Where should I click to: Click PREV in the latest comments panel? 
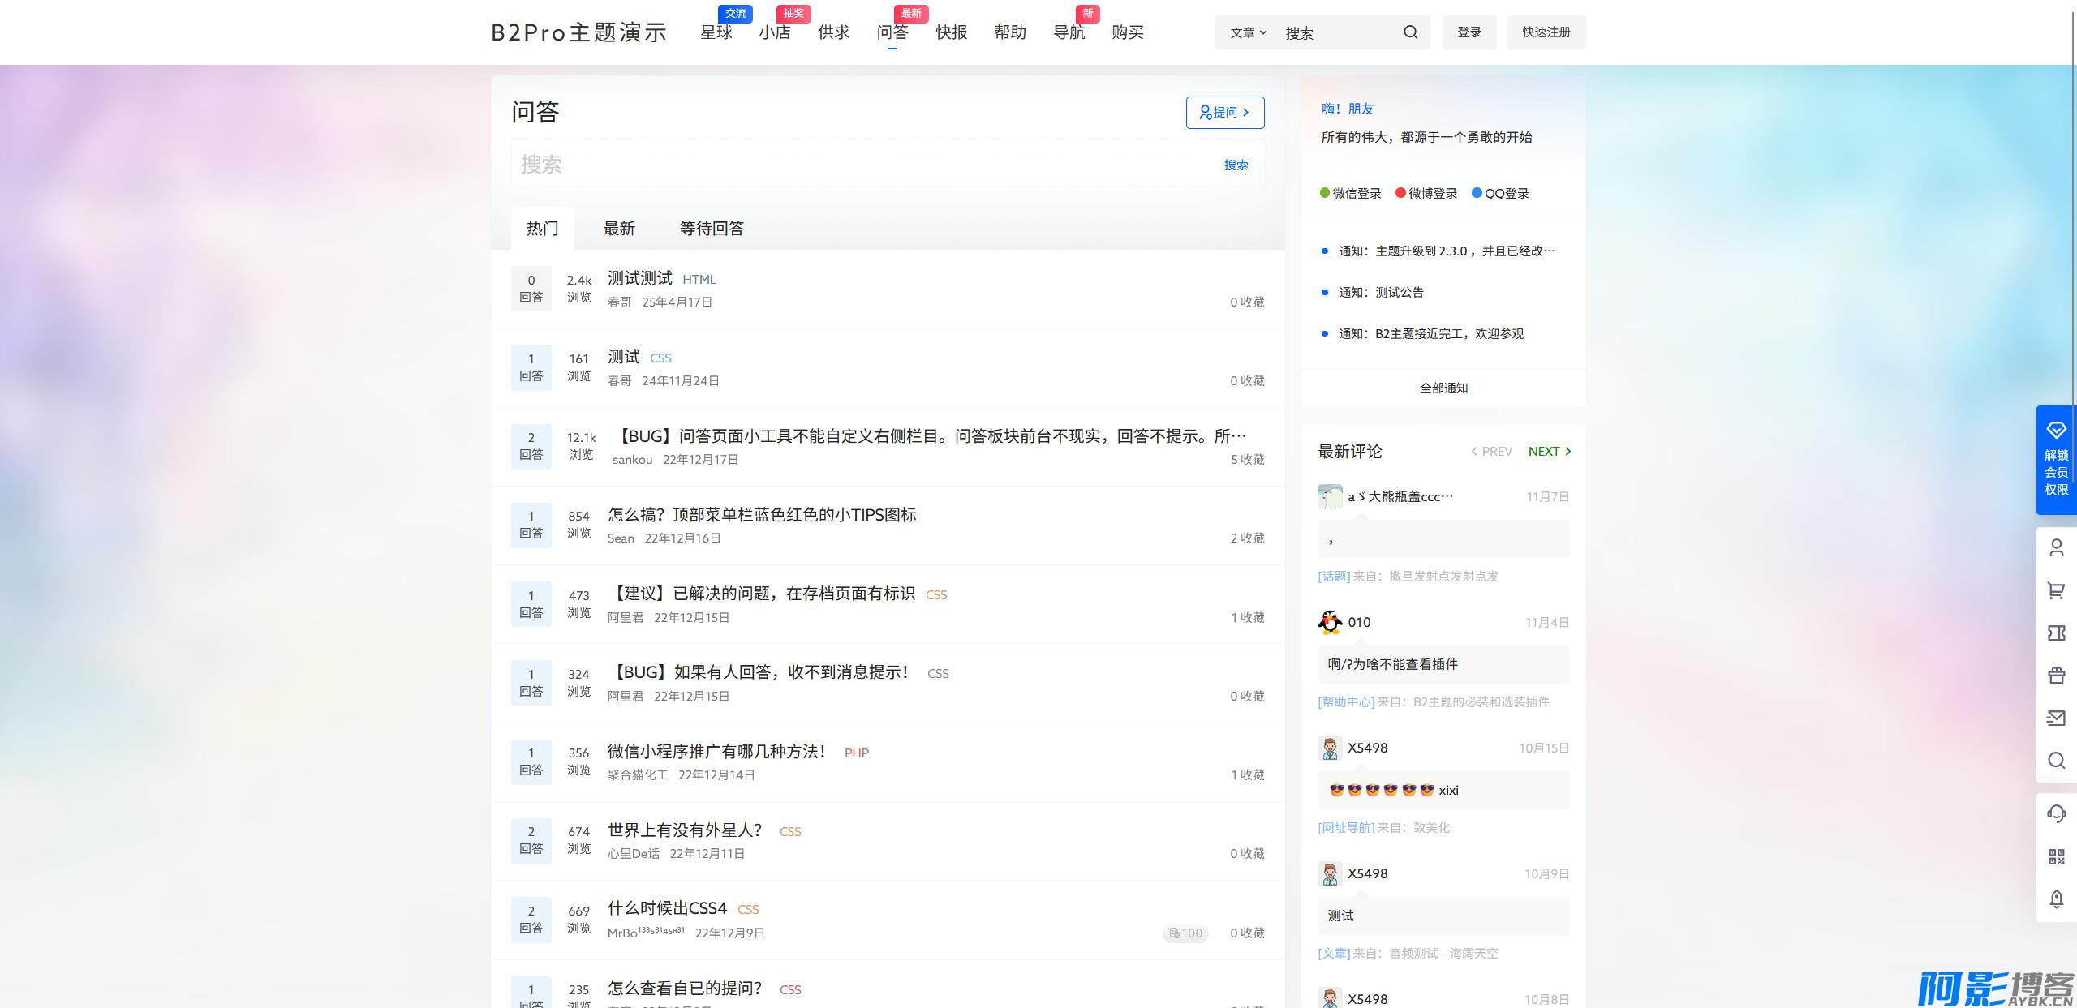(x=1491, y=452)
